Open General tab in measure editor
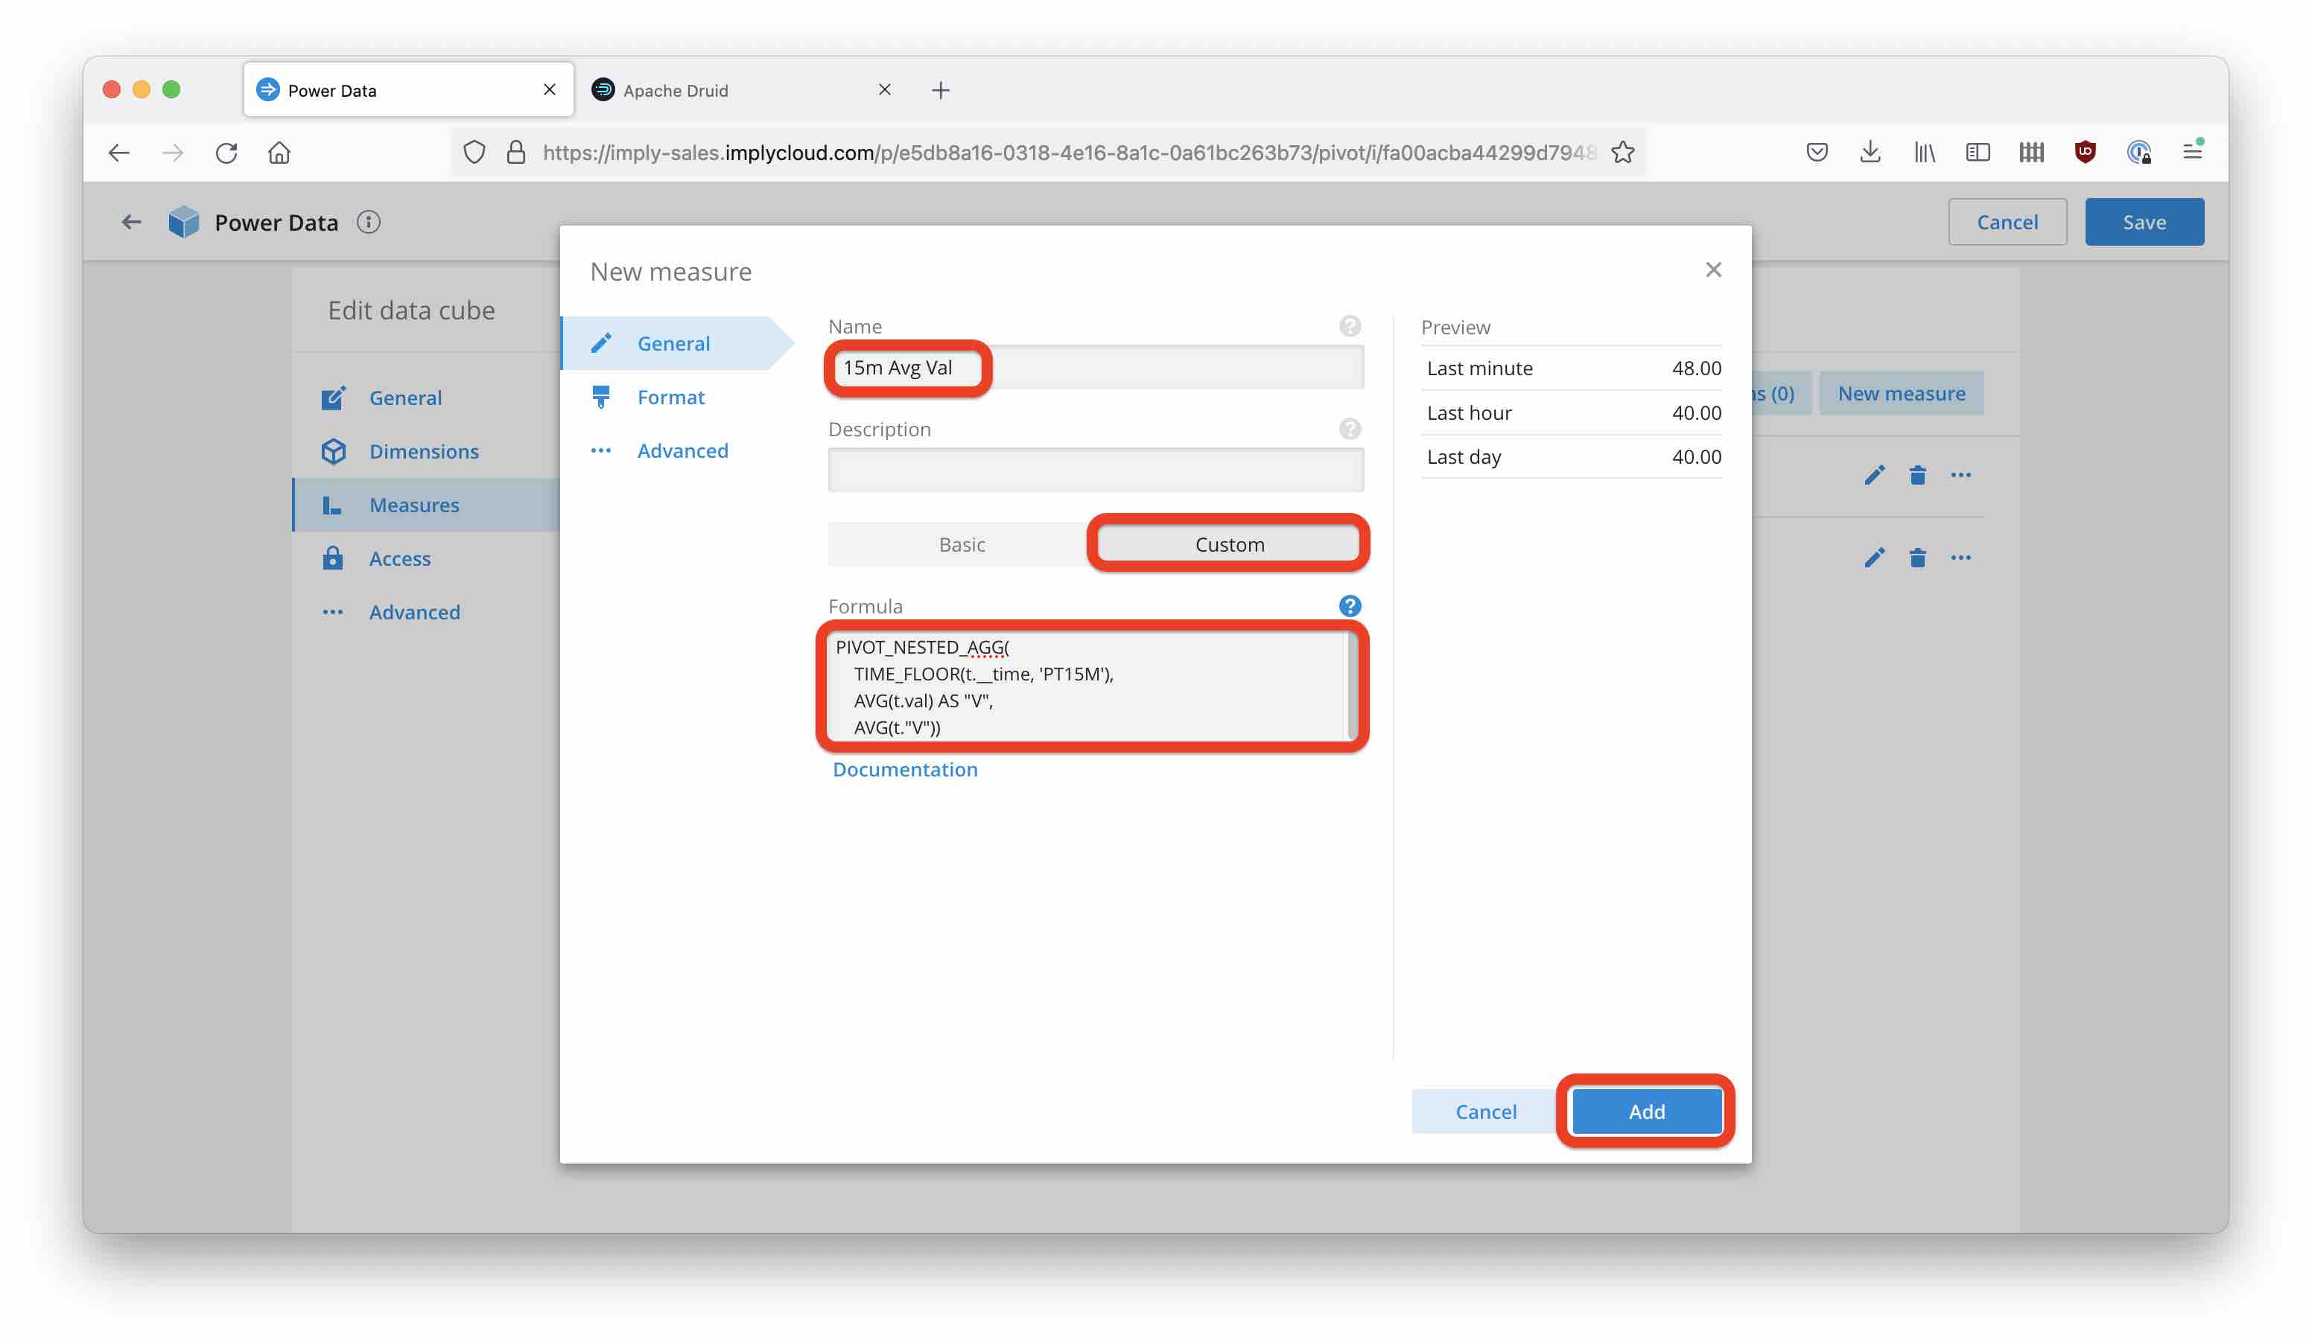 672,342
